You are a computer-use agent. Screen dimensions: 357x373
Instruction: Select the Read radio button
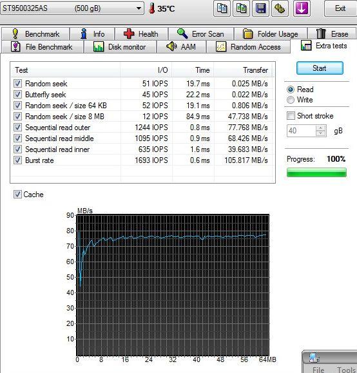coord(291,90)
